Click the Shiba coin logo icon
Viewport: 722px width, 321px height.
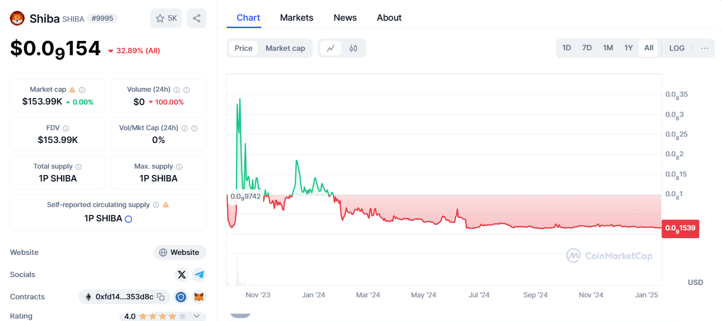coord(17,19)
